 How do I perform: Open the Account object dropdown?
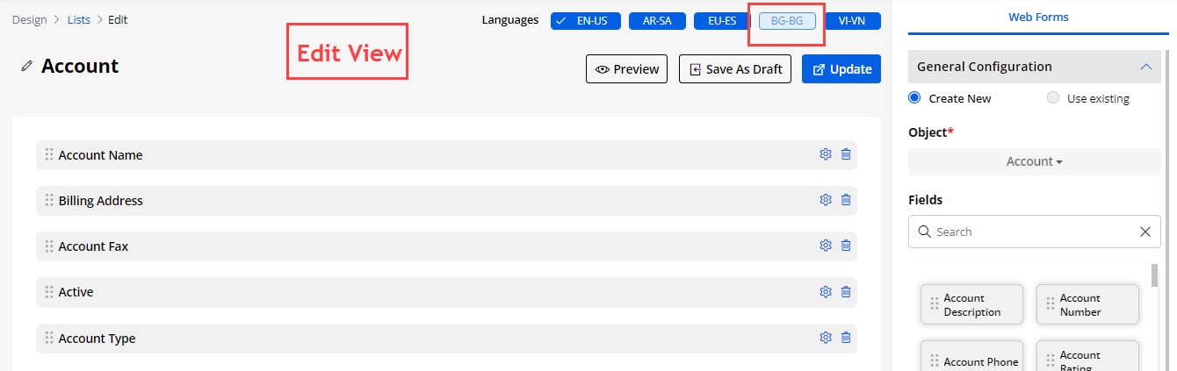[1034, 161]
